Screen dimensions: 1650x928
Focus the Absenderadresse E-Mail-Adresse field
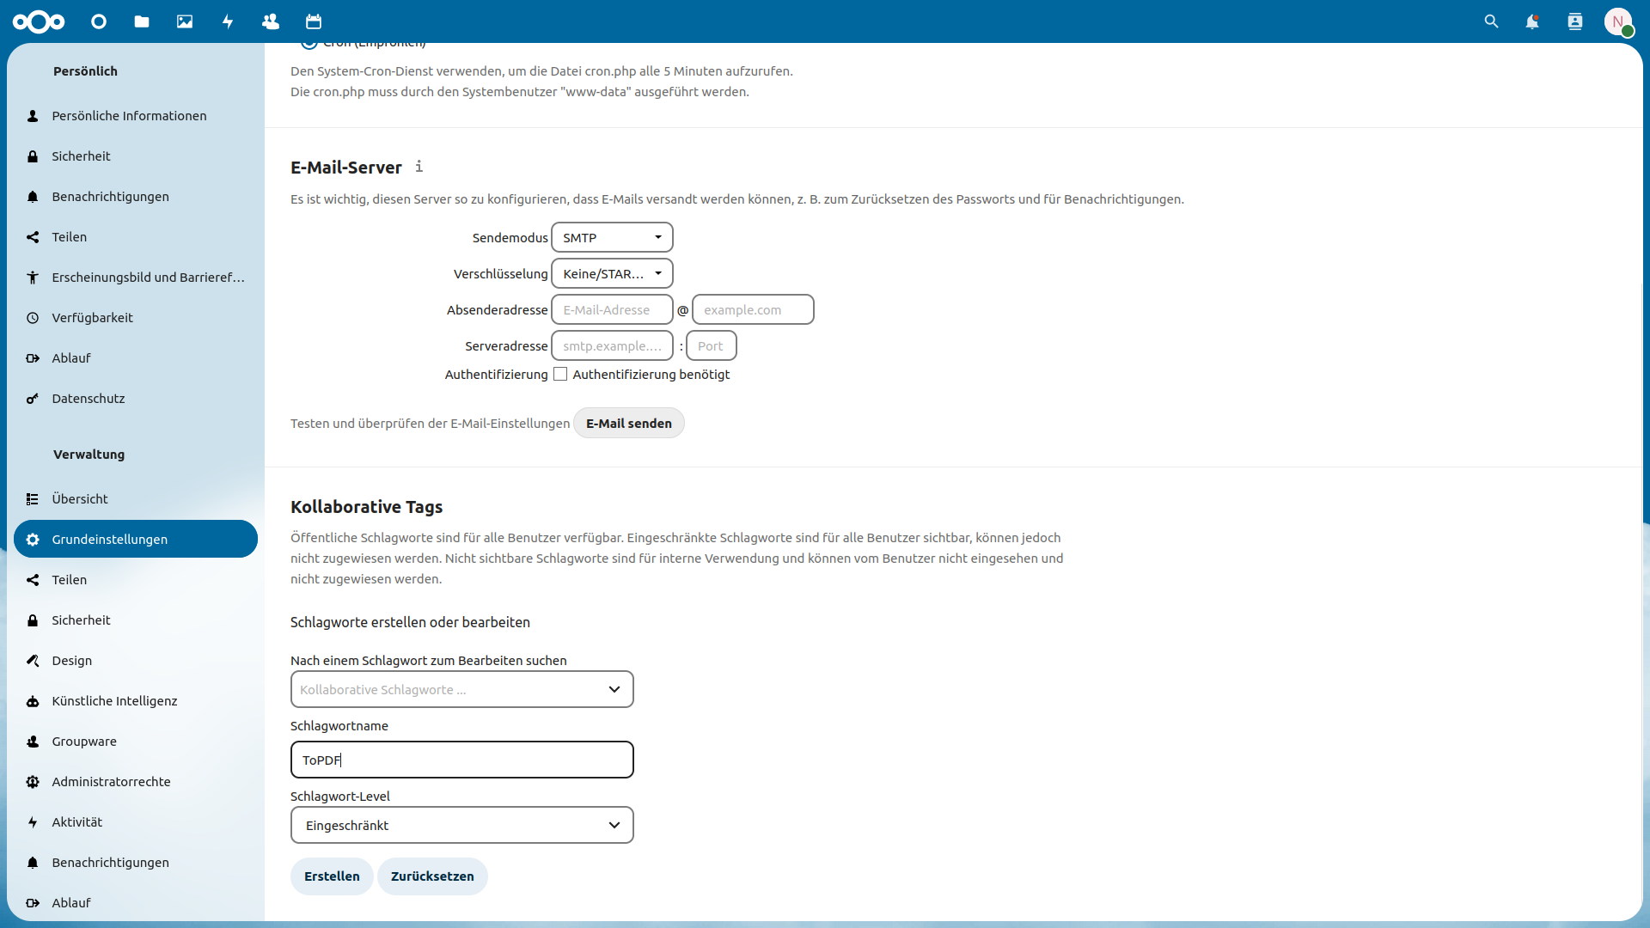(612, 310)
